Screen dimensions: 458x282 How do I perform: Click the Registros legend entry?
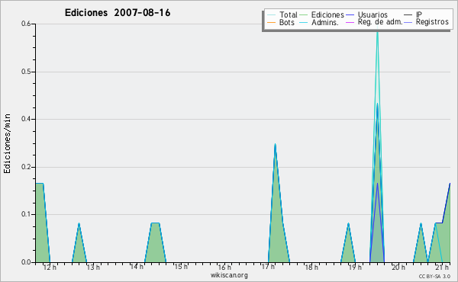[432, 22]
